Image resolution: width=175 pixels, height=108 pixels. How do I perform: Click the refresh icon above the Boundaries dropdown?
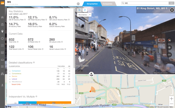(x=85, y=10)
